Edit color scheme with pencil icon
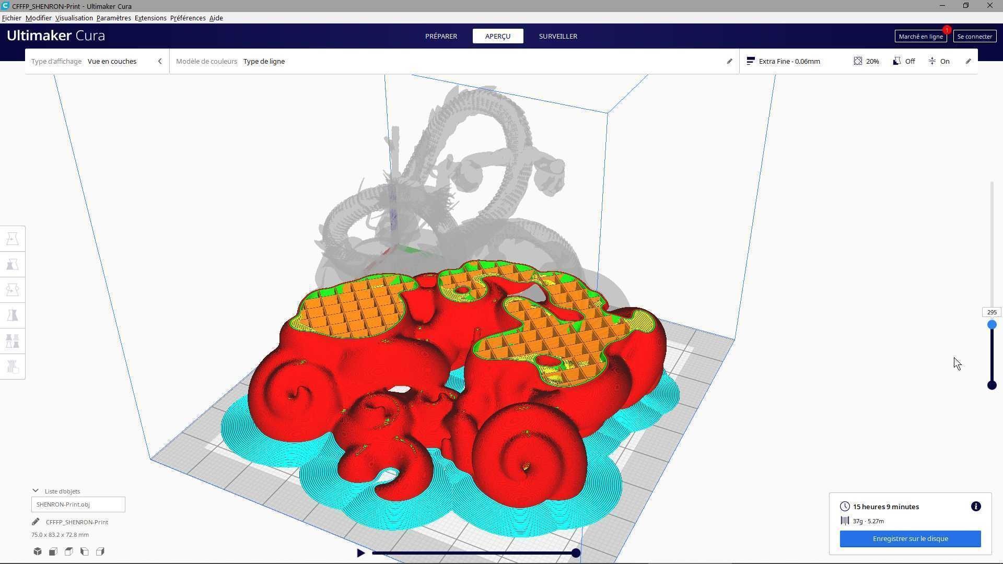This screenshot has width=1003, height=564. 729,61
